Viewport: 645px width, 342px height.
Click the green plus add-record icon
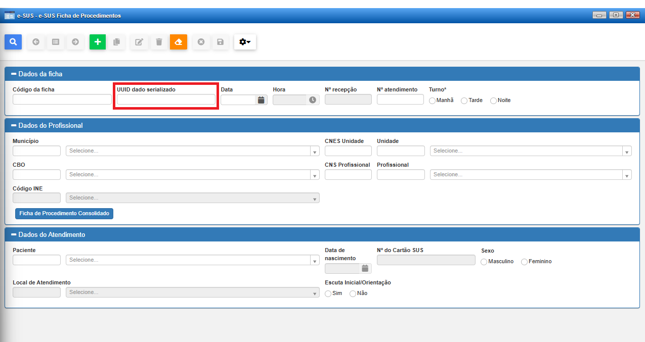pyautogui.click(x=98, y=42)
